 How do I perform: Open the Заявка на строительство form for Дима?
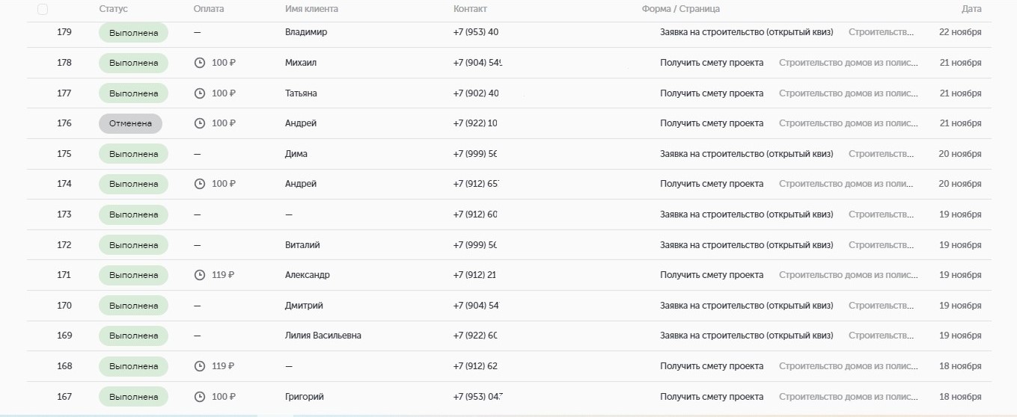point(745,154)
